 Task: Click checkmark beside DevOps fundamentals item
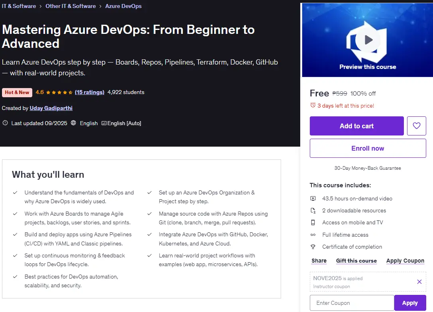[15, 192]
